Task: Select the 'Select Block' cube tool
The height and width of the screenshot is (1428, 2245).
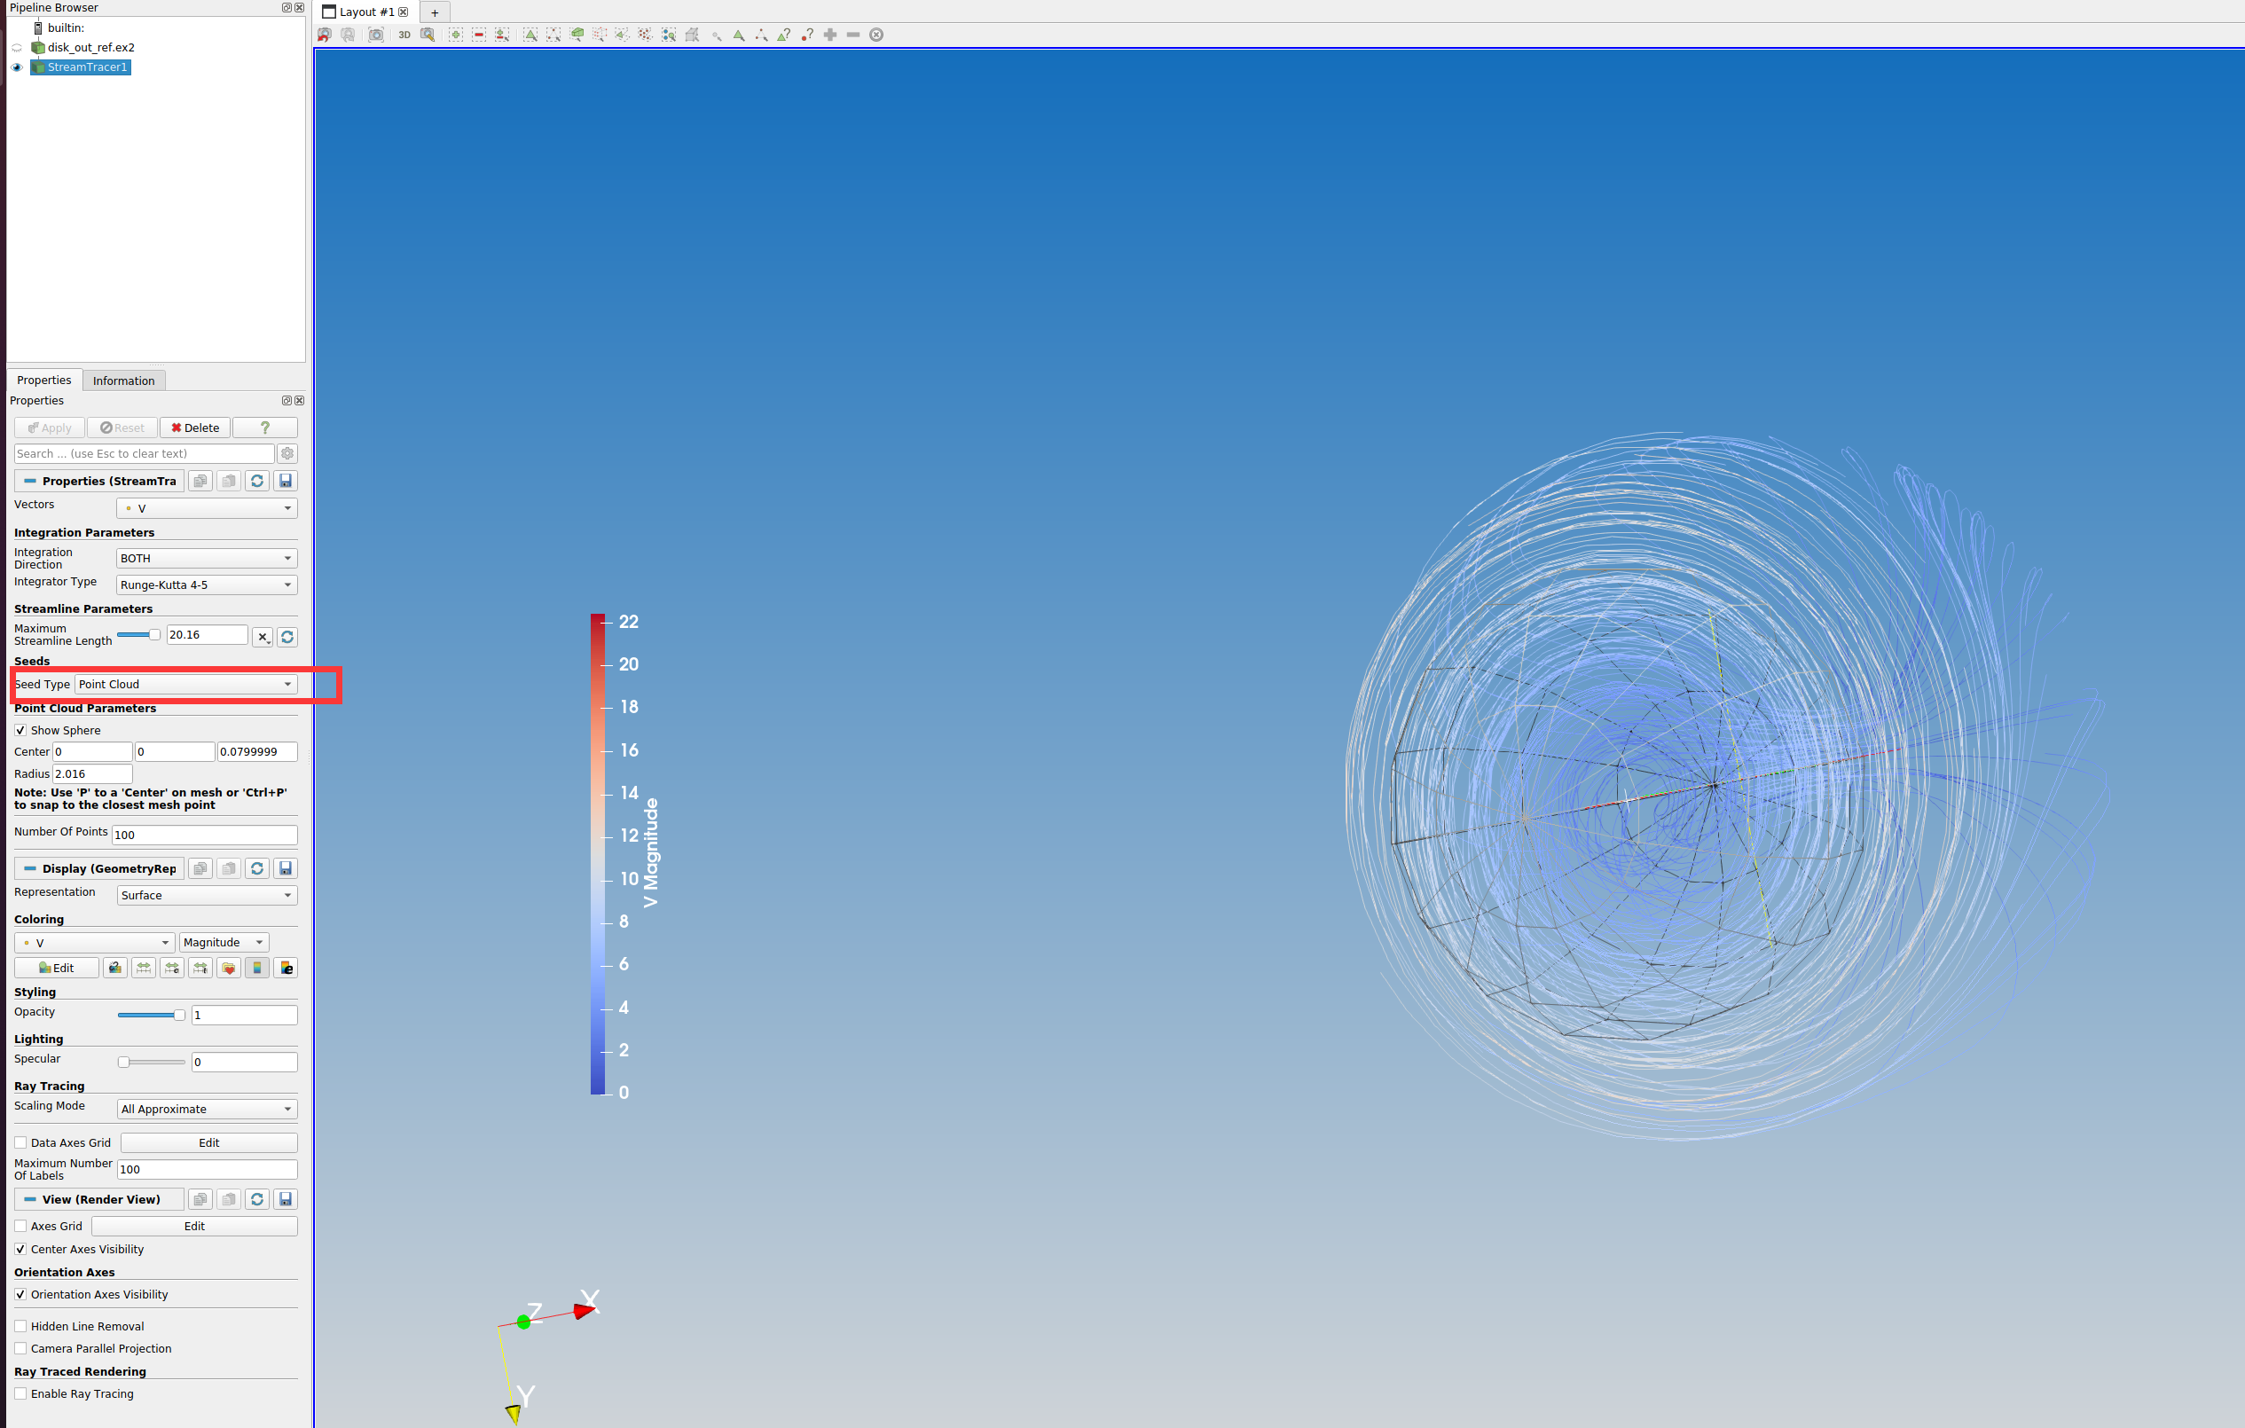Action: (692, 35)
